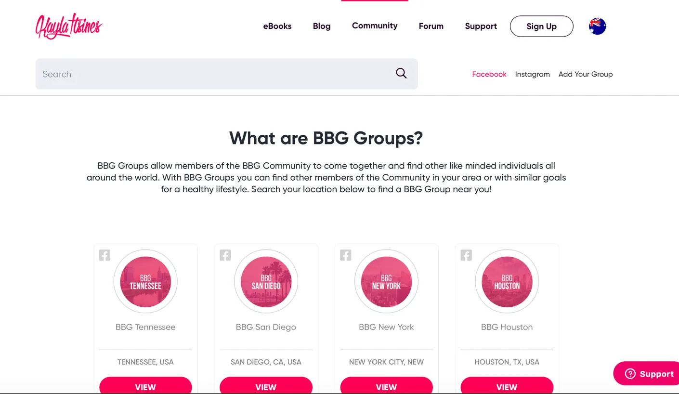Click the NEW YORK CITY, NEW location text
The height and width of the screenshot is (394, 679).
[x=386, y=362]
